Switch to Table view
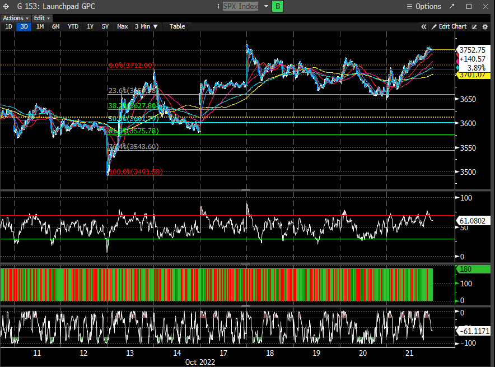The width and height of the screenshot is (495, 367). [177, 26]
